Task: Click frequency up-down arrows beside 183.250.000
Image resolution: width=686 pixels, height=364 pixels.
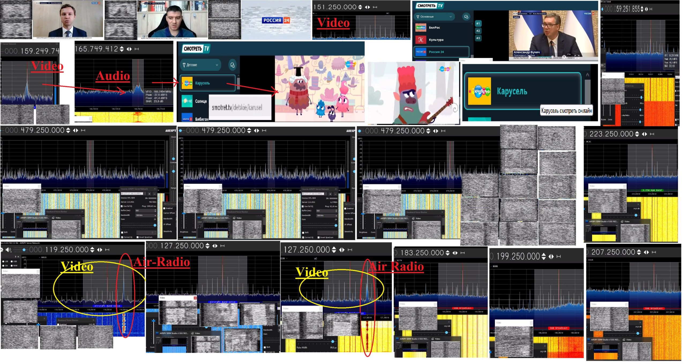Action: click(447, 253)
